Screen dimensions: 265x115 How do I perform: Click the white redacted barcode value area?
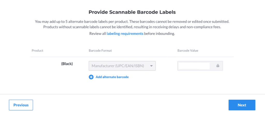194,66
